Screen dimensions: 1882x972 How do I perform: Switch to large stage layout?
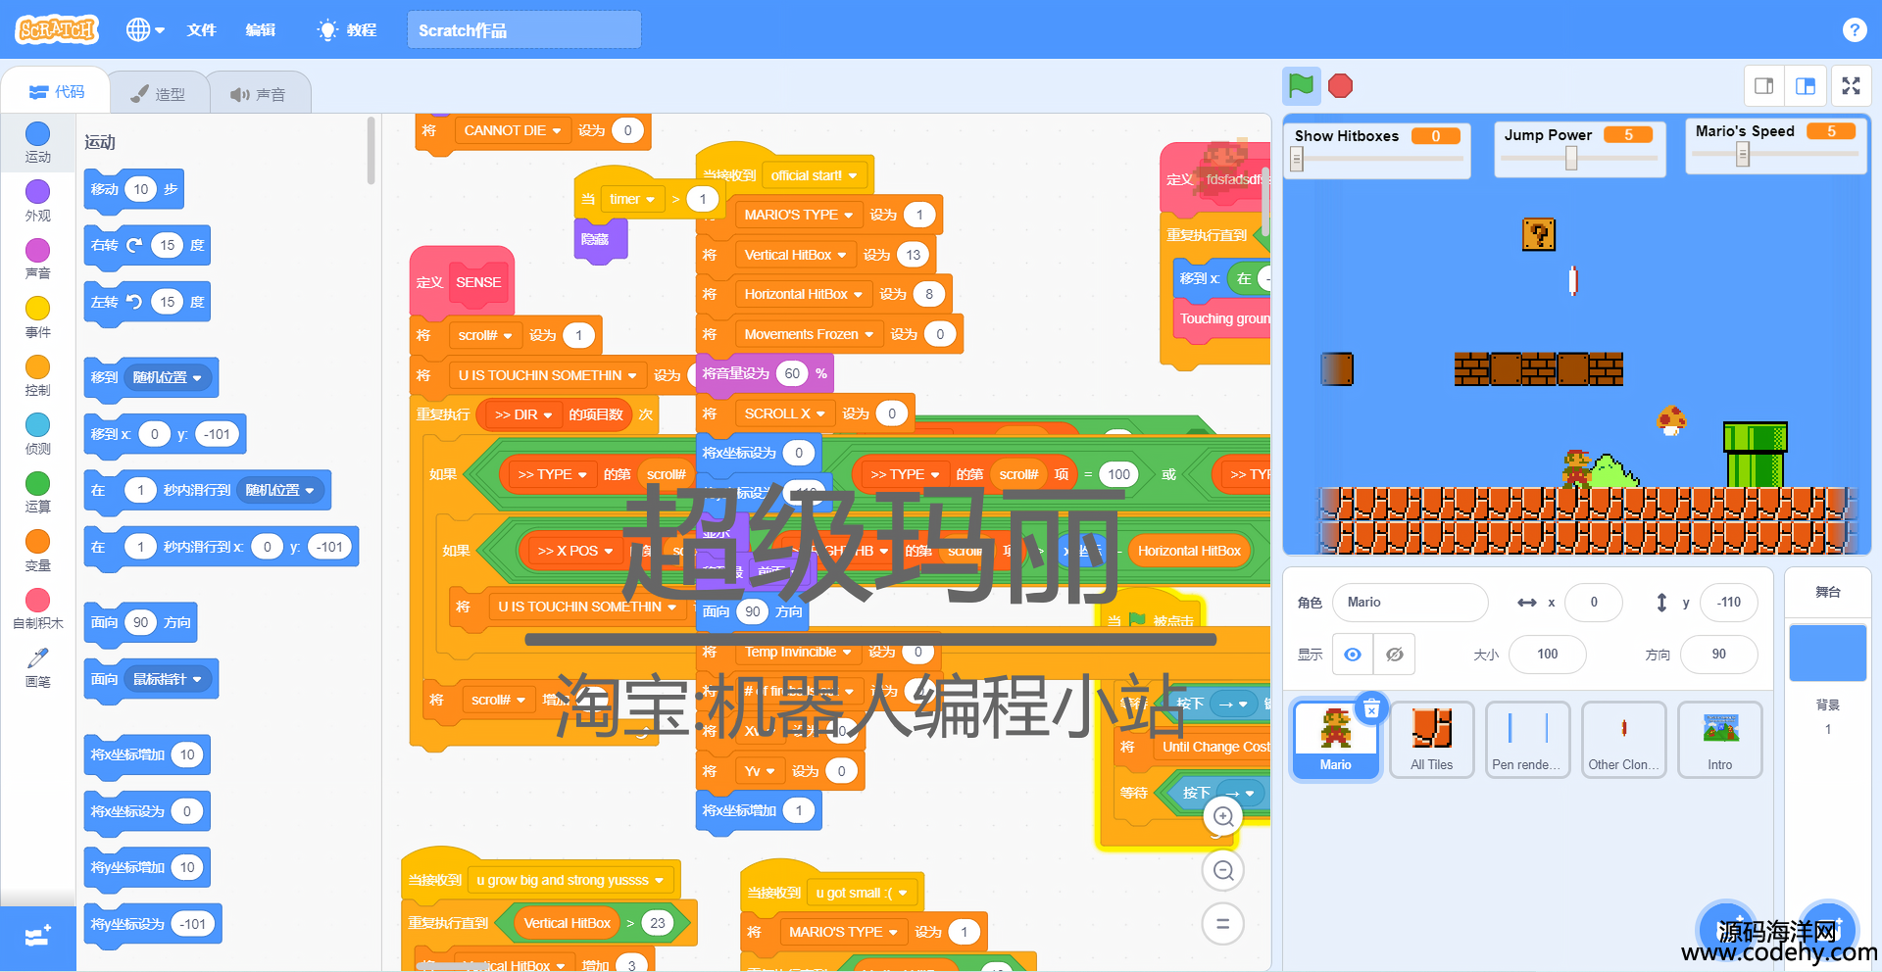pos(1805,86)
